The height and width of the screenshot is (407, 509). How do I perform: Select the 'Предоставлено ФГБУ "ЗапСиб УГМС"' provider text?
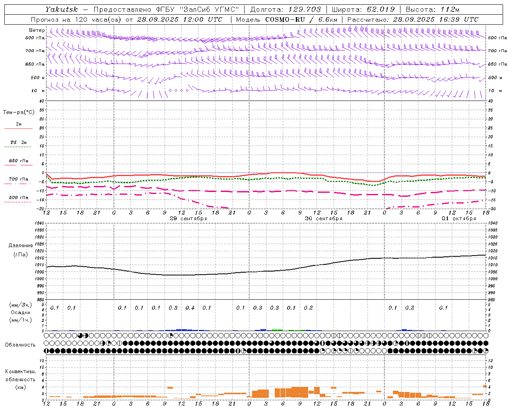tap(166, 10)
